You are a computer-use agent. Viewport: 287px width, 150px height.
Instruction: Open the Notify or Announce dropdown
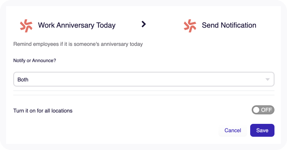[x=144, y=79]
